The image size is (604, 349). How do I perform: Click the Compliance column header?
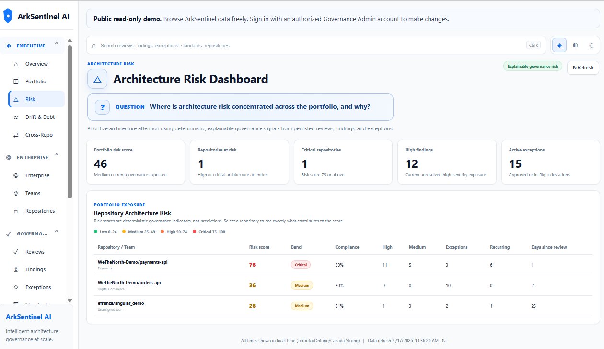(347, 247)
